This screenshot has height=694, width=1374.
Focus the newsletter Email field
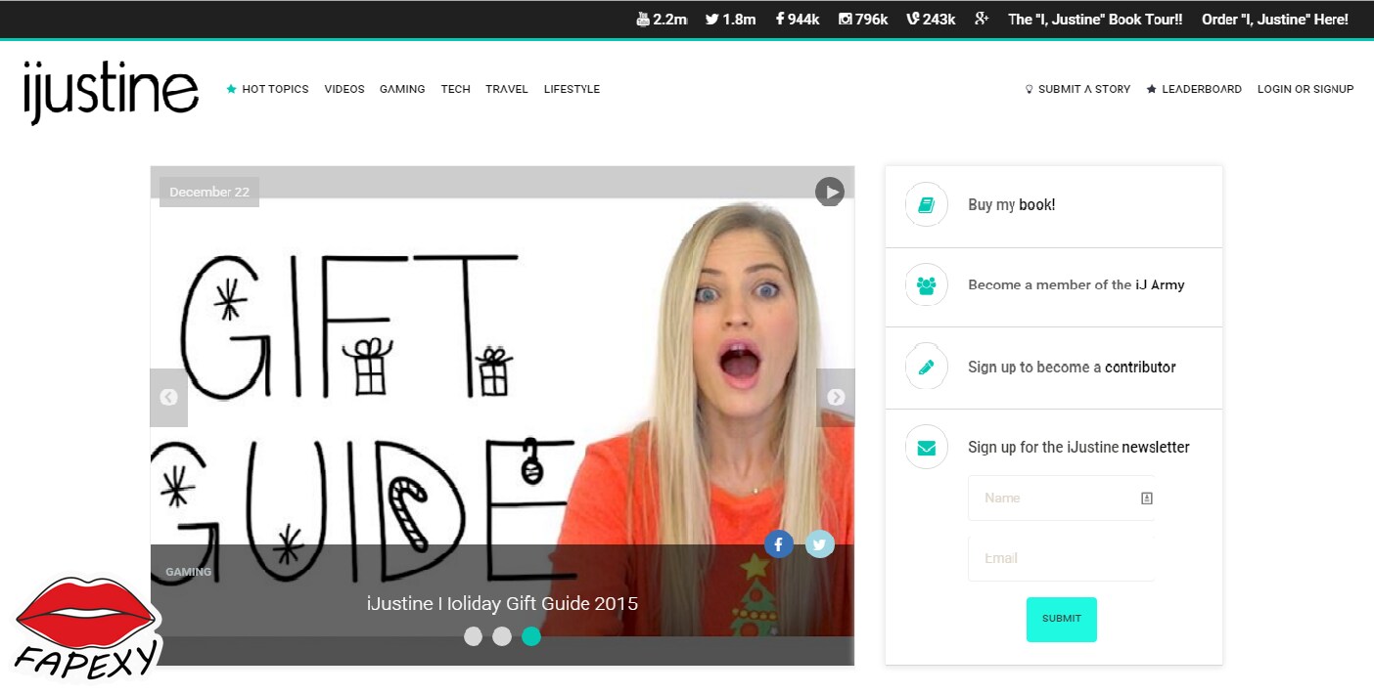coord(1062,558)
